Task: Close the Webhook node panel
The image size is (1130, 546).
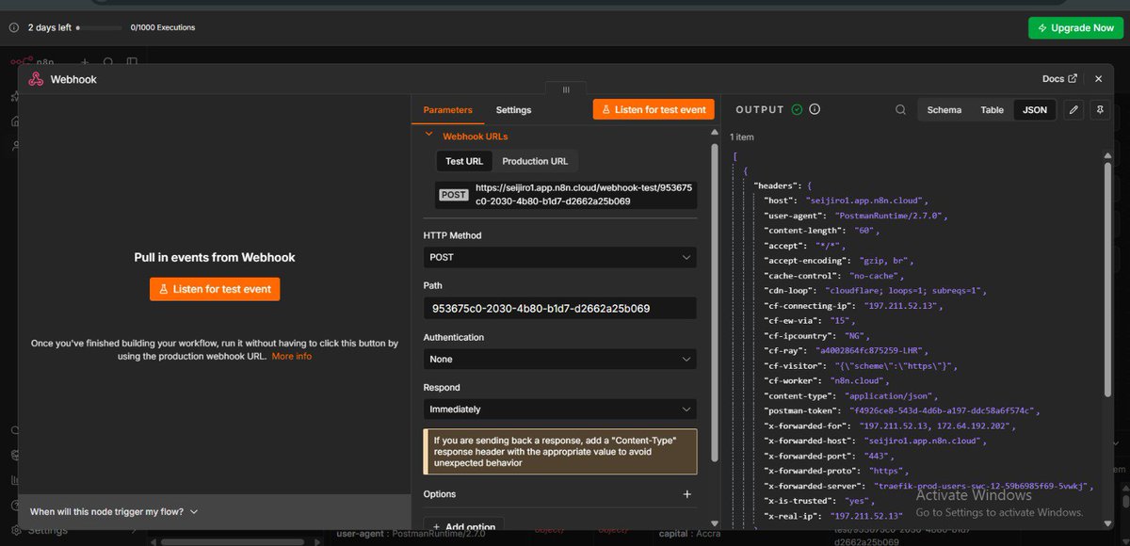Action: pyautogui.click(x=1098, y=79)
